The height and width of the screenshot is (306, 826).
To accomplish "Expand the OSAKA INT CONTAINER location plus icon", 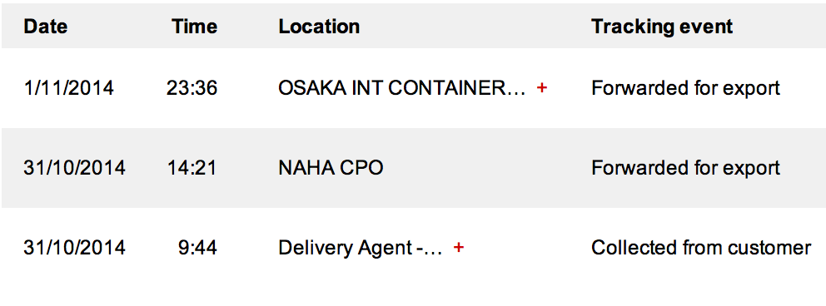I will coord(541,88).
